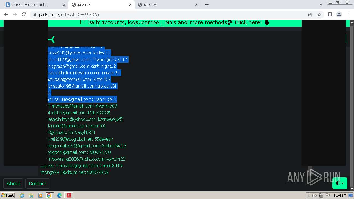The image size is (354, 199).
Task: Click the line ending Relley11
Action: (x=79, y=53)
